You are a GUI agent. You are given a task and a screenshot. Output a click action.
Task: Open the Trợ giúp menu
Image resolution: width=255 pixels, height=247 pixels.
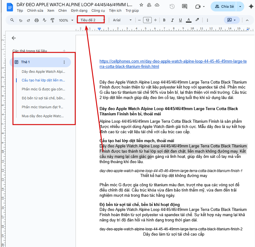click(x=132, y=10)
